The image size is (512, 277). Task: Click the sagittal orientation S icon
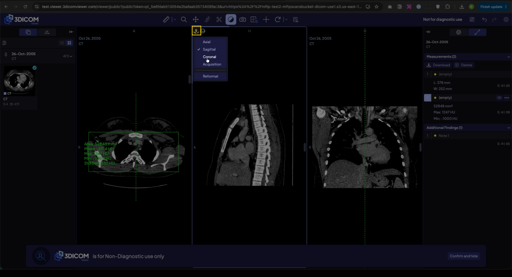pyautogui.click(x=196, y=31)
